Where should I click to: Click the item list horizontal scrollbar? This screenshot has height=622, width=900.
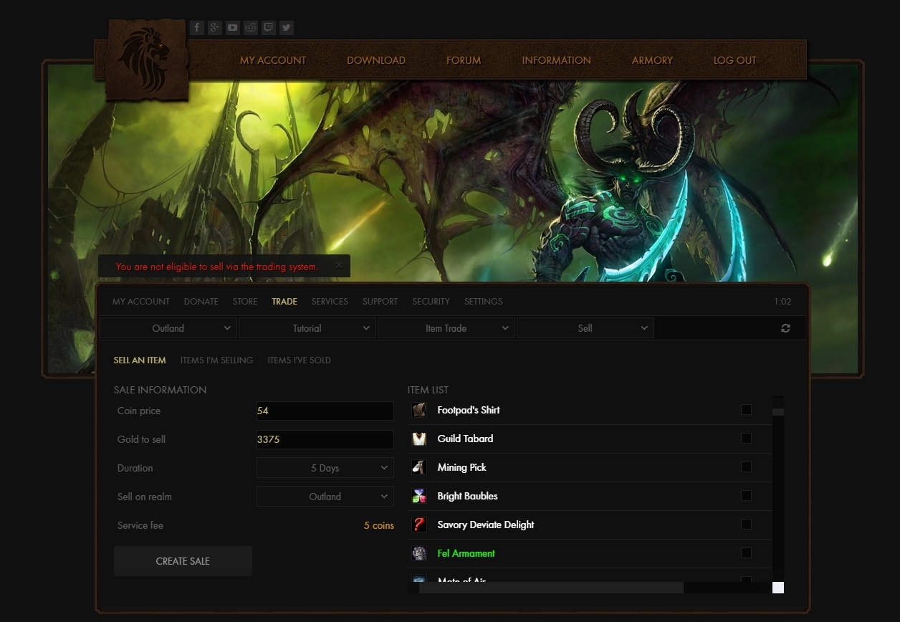coord(551,588)
